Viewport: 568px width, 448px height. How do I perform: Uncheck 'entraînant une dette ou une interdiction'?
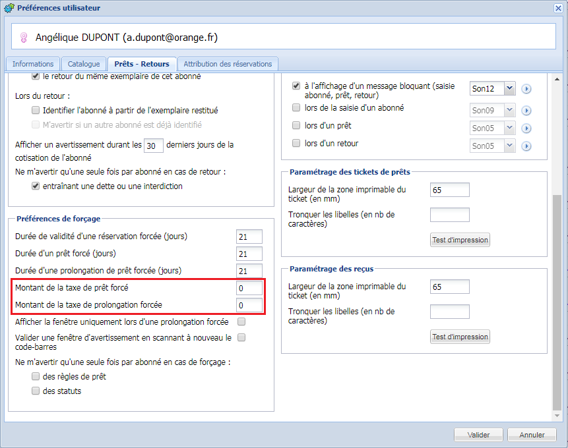coord(36,186)
